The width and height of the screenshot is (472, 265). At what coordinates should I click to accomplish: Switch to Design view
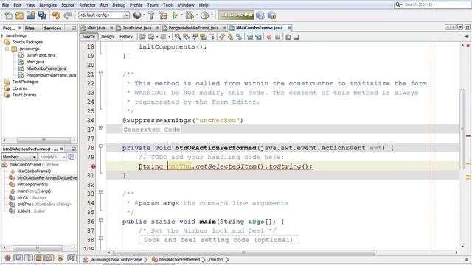[x=107, y=37]
